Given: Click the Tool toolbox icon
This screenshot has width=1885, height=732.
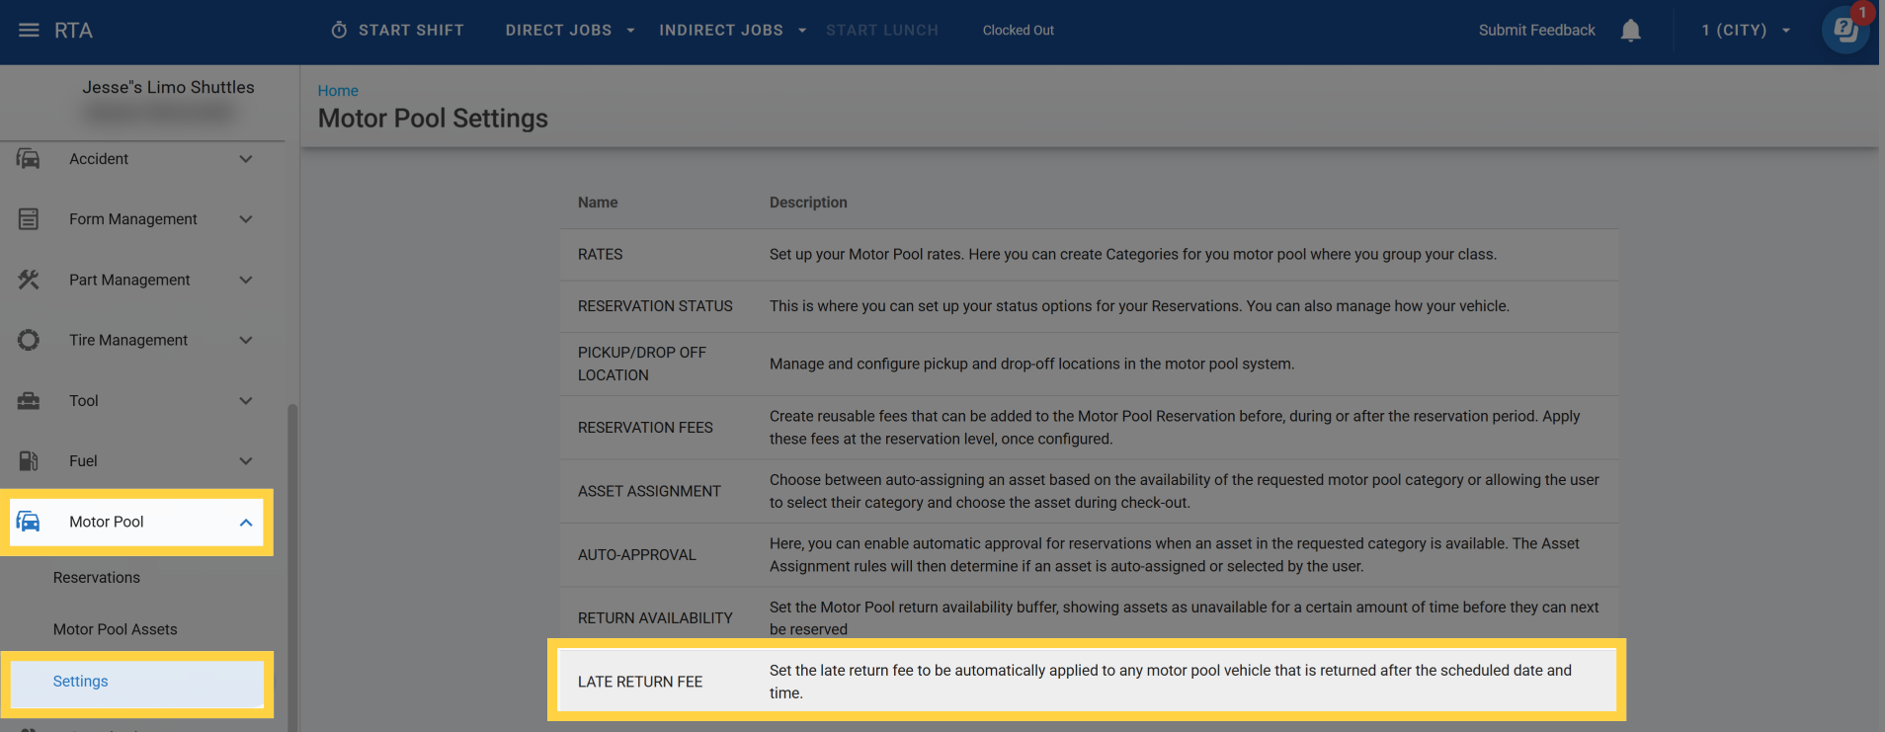Looking at the screenshot, I should point(29,400).
